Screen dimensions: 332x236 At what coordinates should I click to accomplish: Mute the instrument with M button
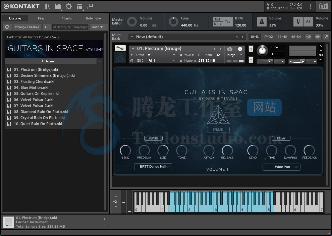click(x=251, y=60)
